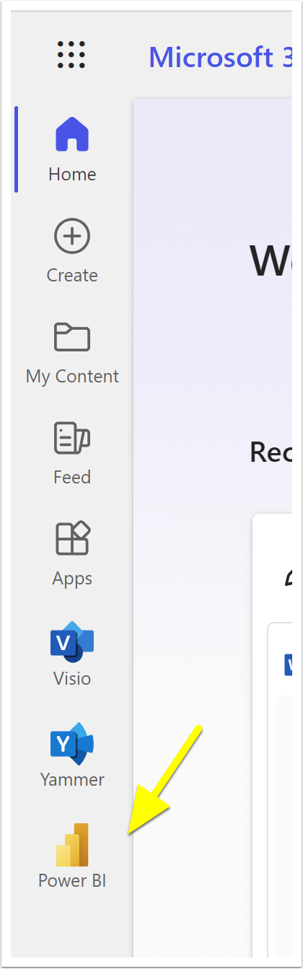This screenshot has height=969, width=303.
Task: Open the My Content folder icon
Action: point(72,337)
